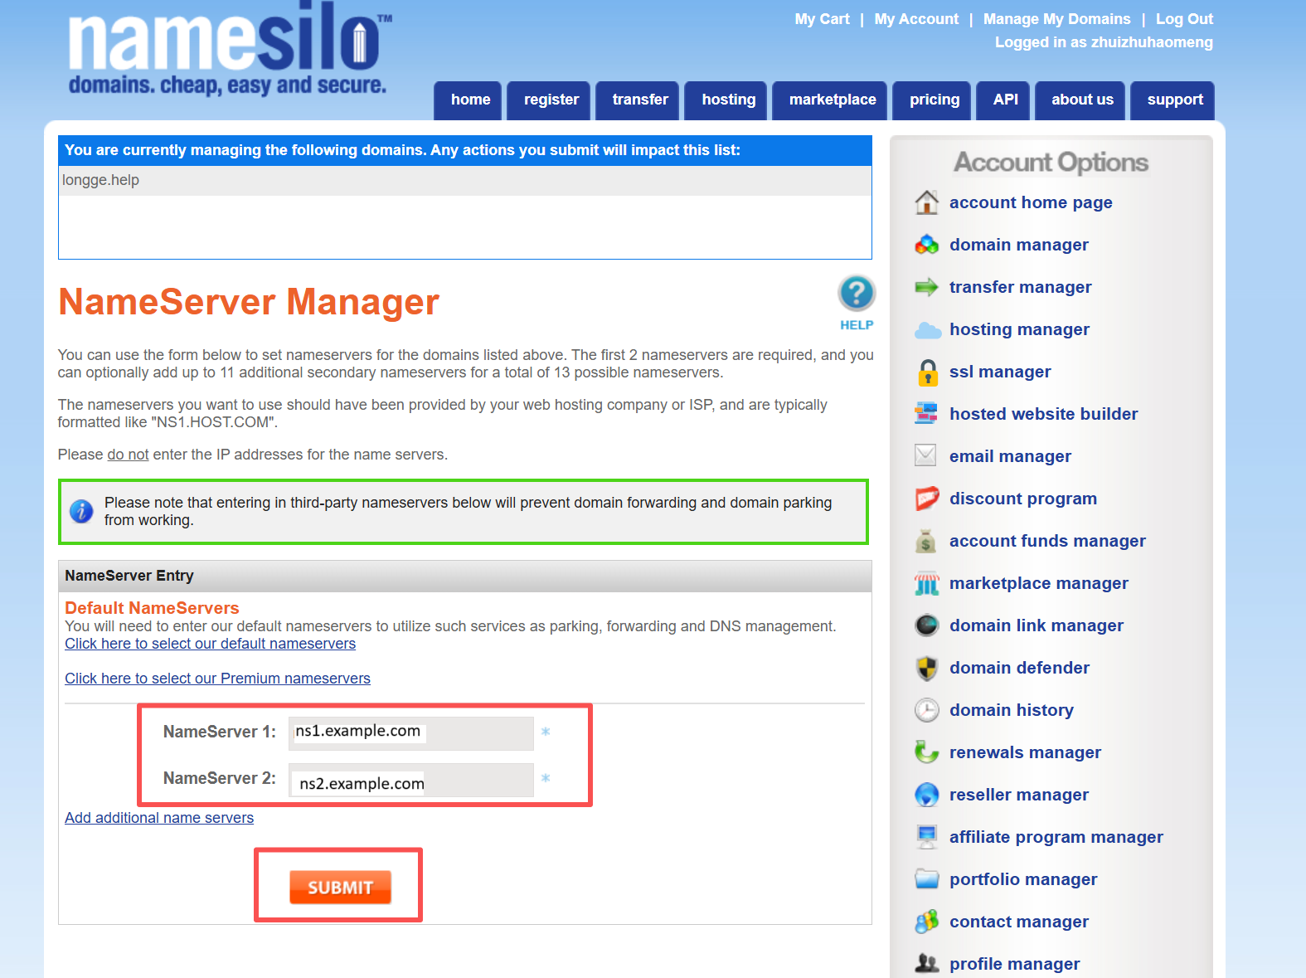This screenshot has width=1306, height=978.
Task: Focus the NameServer 2 input field
Action: point(410,780)
